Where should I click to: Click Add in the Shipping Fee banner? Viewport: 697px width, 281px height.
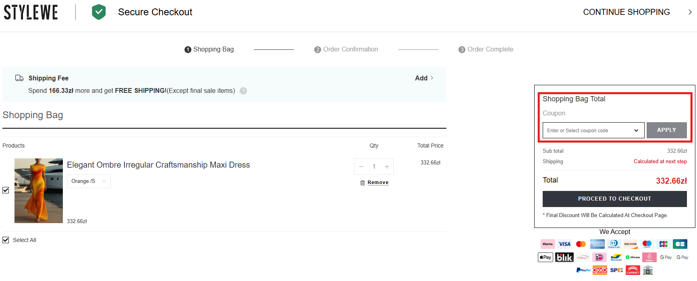[424, 78]
